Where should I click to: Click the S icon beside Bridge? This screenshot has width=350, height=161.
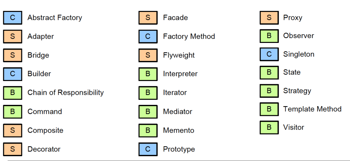[x=13, y=55]
